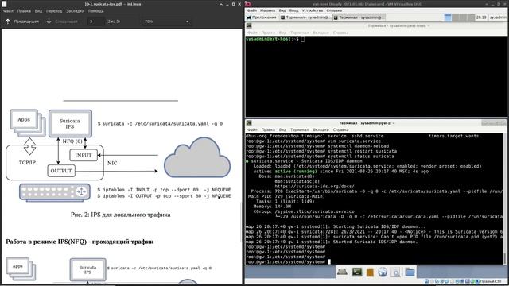Open Файл menu in ext-host terminal
Screen dimensions: 509x286
click(x=252, y=33)
